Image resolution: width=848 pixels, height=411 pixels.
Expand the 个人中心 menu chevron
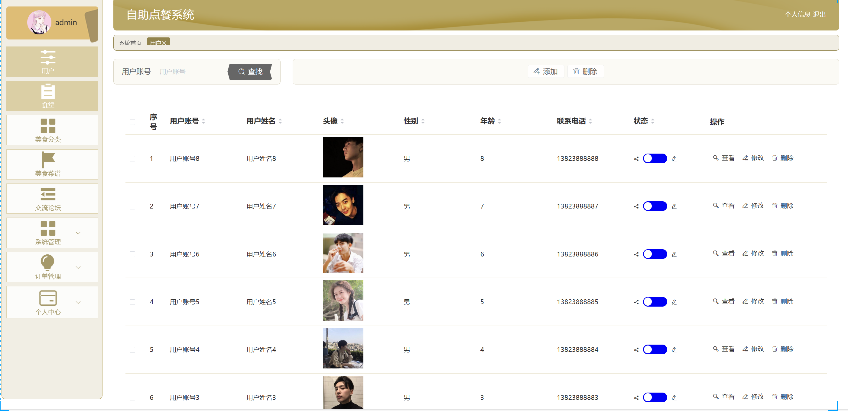tap(78, 302)
